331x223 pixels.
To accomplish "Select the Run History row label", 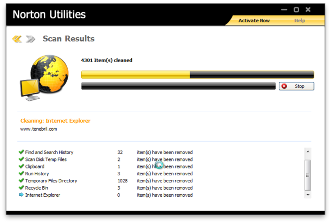I will click(37, 174).
